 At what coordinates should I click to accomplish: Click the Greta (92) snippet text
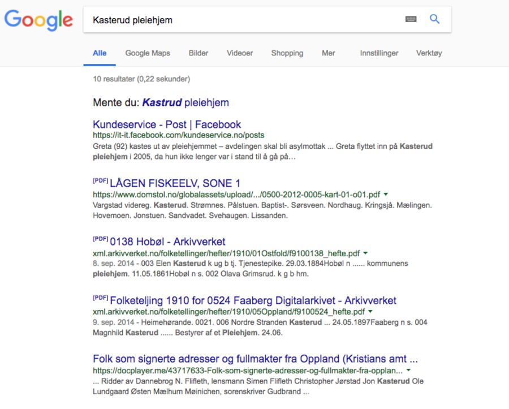click(262, 151)
